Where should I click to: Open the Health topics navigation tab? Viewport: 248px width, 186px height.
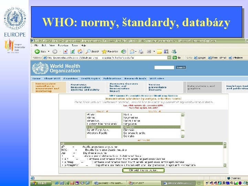(x=91, y=79)
